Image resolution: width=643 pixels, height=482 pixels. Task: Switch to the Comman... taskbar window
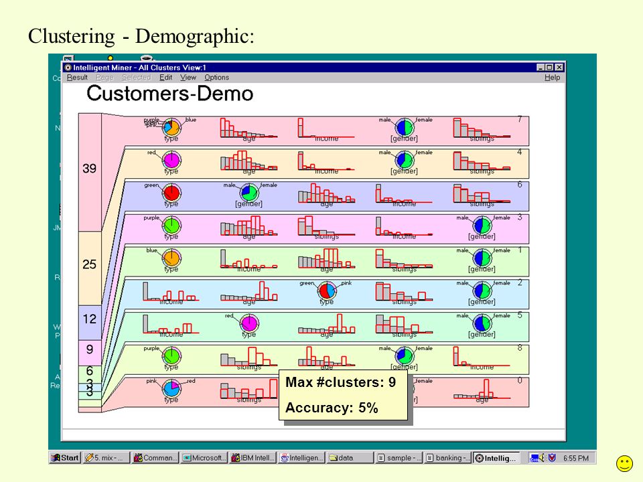click(155, 458)
